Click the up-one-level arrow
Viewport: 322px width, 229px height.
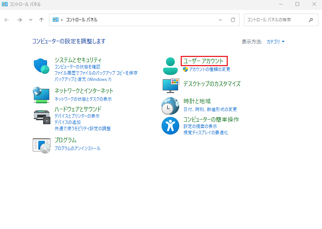click(41, 20)
